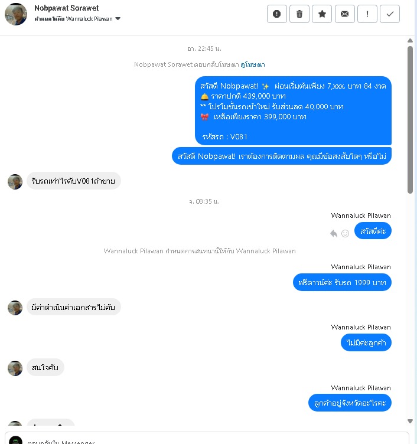Flag conversation as priority with exclamation icon
Screen dimensions: 417x444
tap(367, 14)
